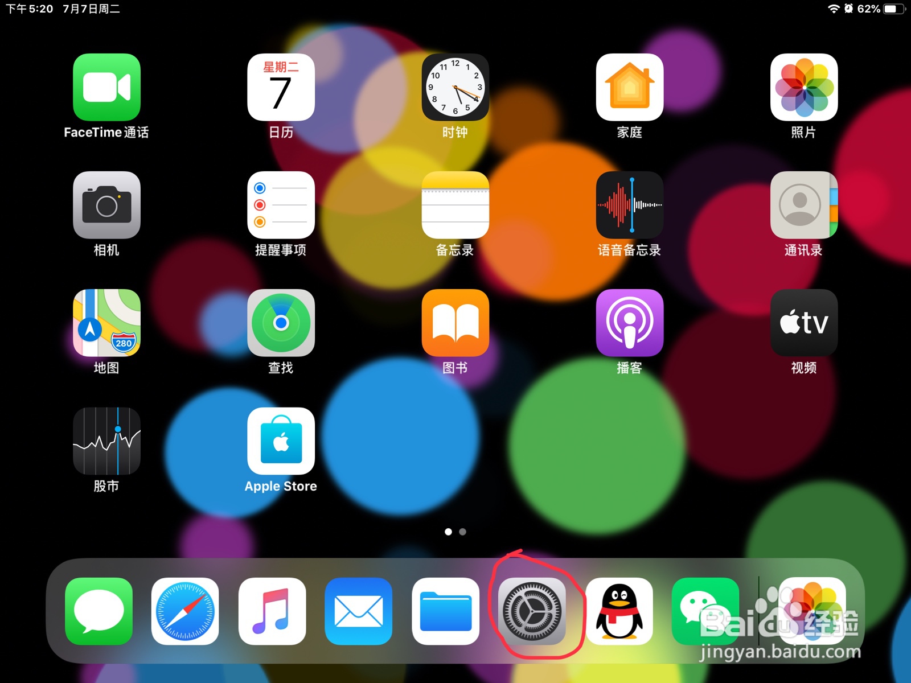Open the 备忘录 Notes app
The width and height of the screenshot is (911, 683).
click(x=455, y=206)
